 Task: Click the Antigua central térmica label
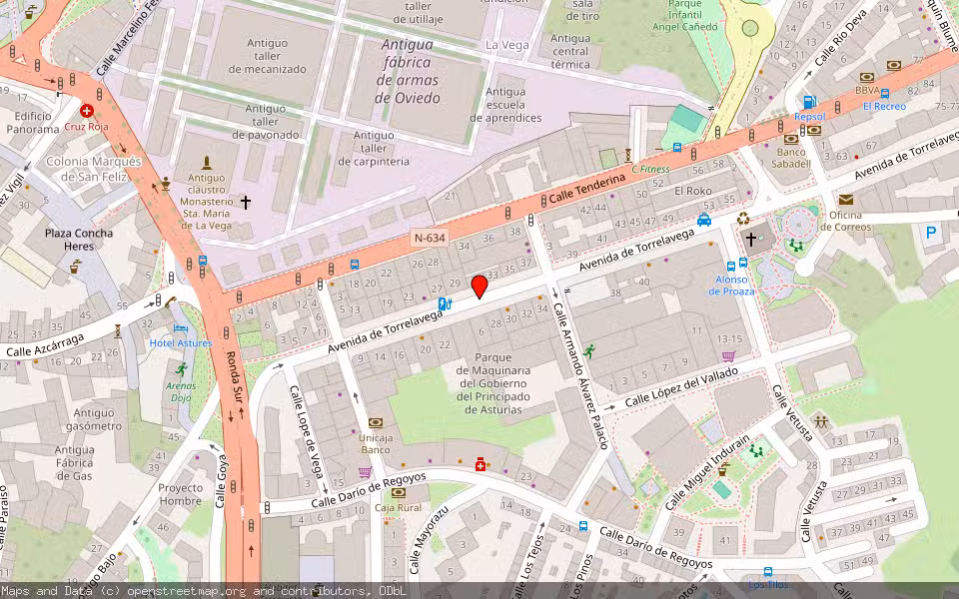coord(570,51)
